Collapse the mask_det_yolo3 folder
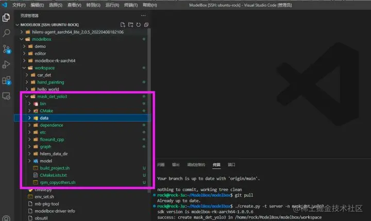Image resolution: width=371 pixels, height=221 pixels. (x=26, y=96)
